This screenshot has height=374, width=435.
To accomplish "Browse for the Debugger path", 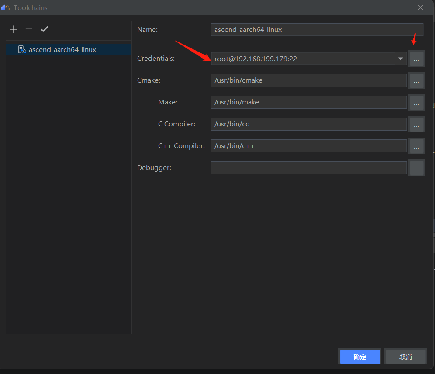I will pyautogui.click(x=416, y=168).
